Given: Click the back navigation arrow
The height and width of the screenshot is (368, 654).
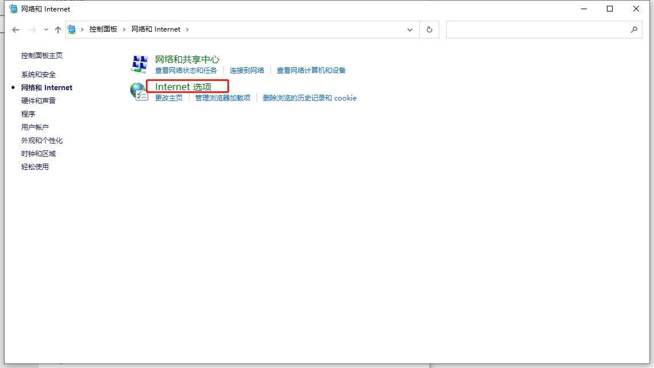Looking at the screenshot, I should pos(16,29).
